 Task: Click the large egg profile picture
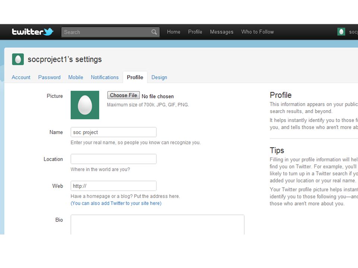(85, 105)
